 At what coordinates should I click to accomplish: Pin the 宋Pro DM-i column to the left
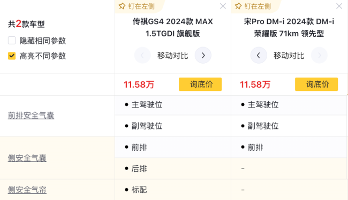[253, 6]
